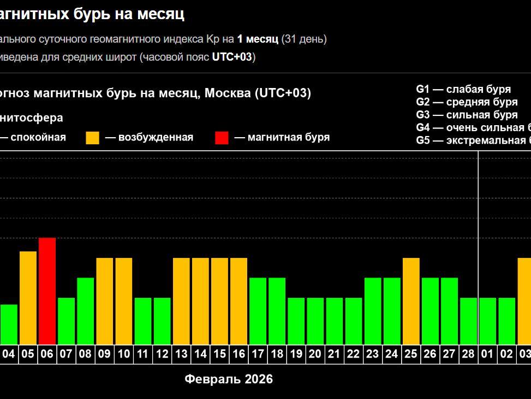Image resolution: width=531 pixels, height=399 pixels.
Task: Click the axis date label 01
Action: coord(487,354)
